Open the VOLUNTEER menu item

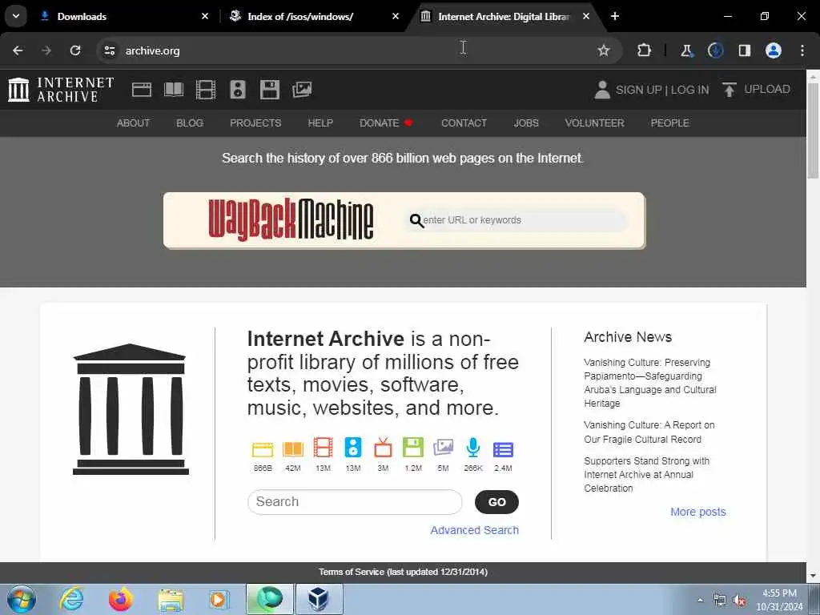pyautogui.click(x=595, y=123)
